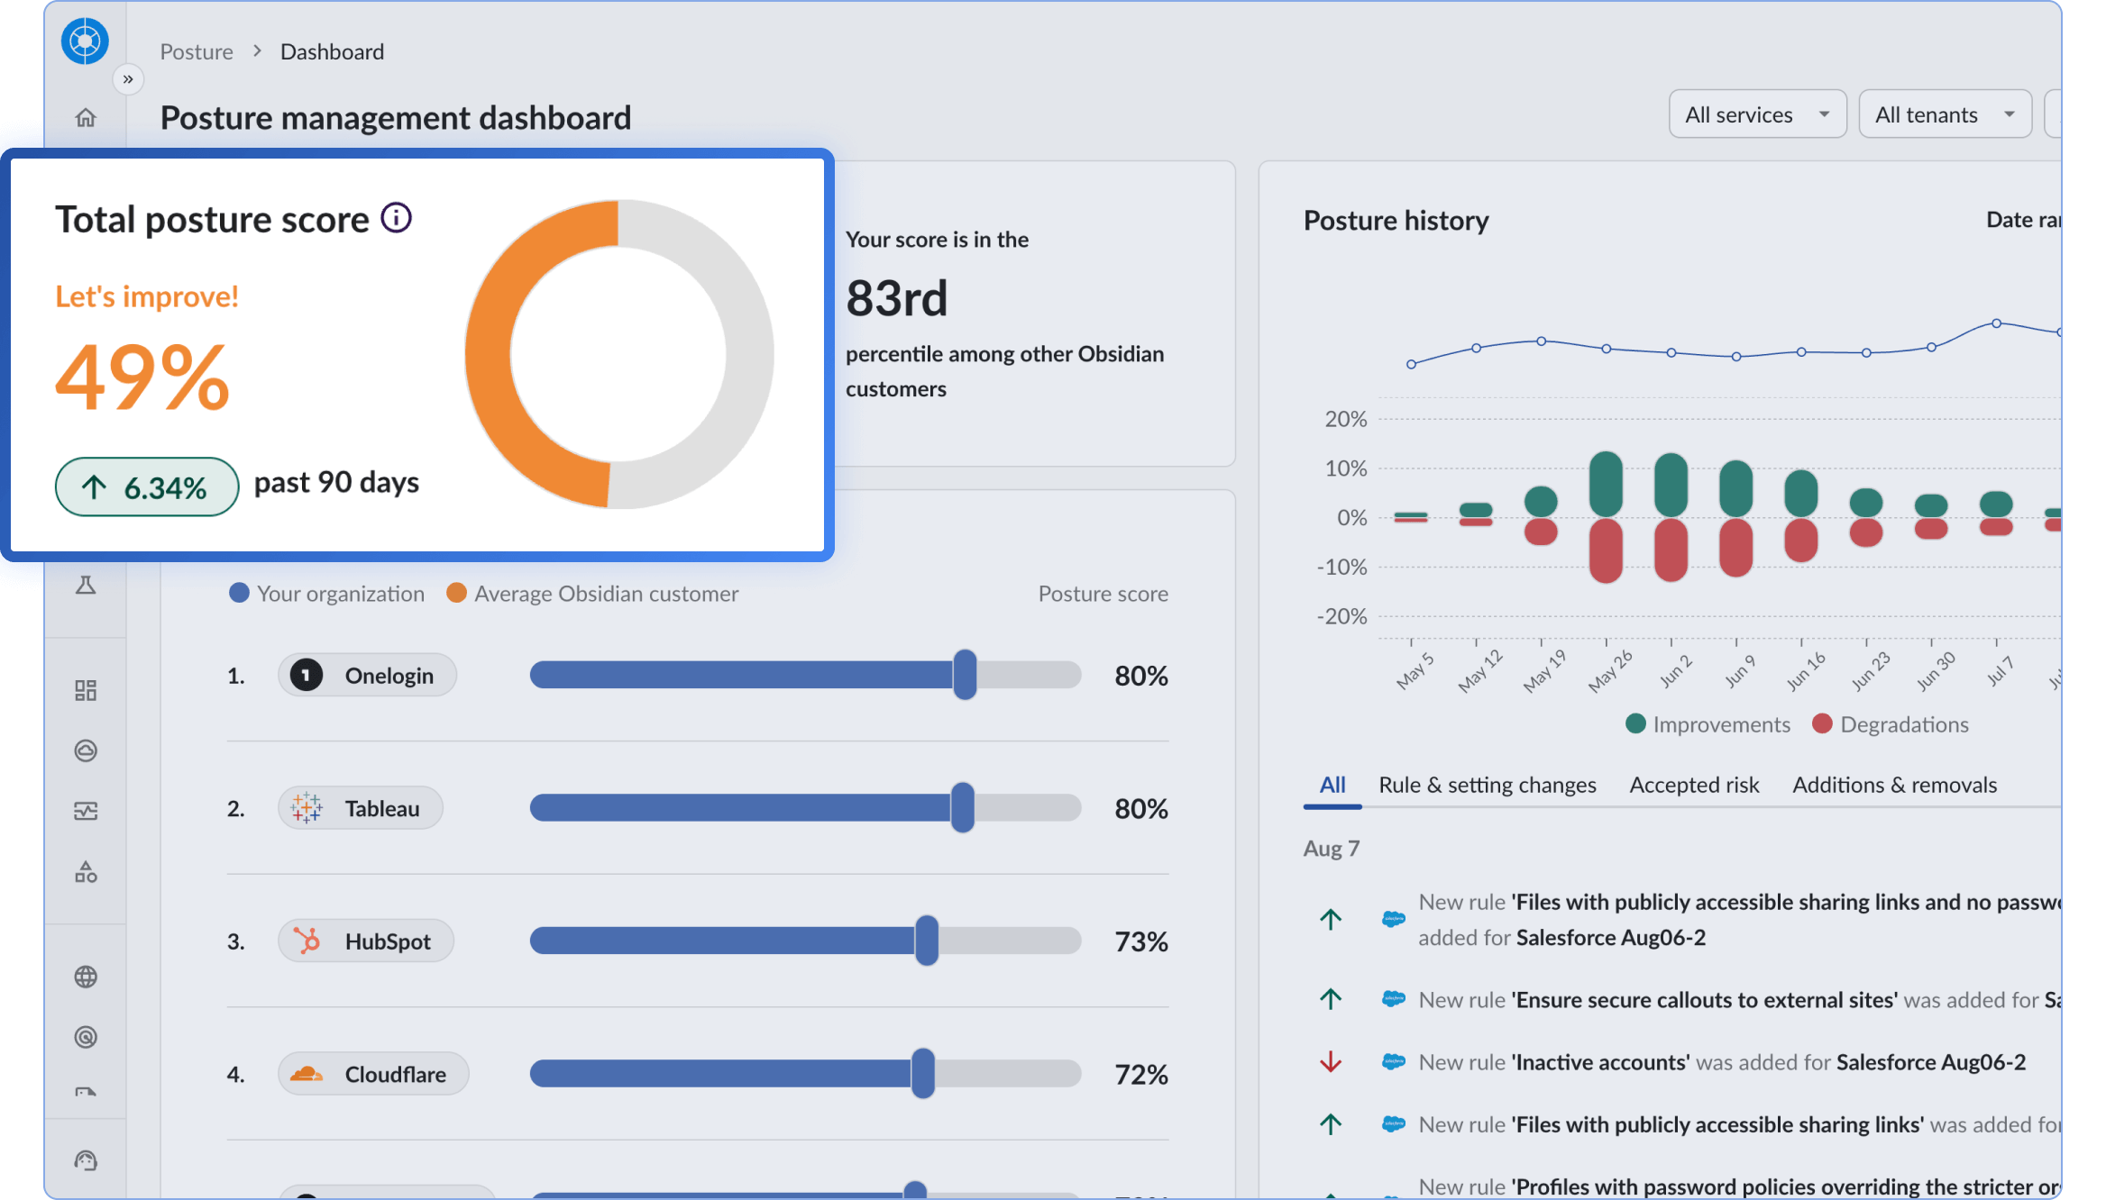The image size is (2106, 1200).
Task: Click the Jul 7 point on the line chart
Action: coord(1996,323)
